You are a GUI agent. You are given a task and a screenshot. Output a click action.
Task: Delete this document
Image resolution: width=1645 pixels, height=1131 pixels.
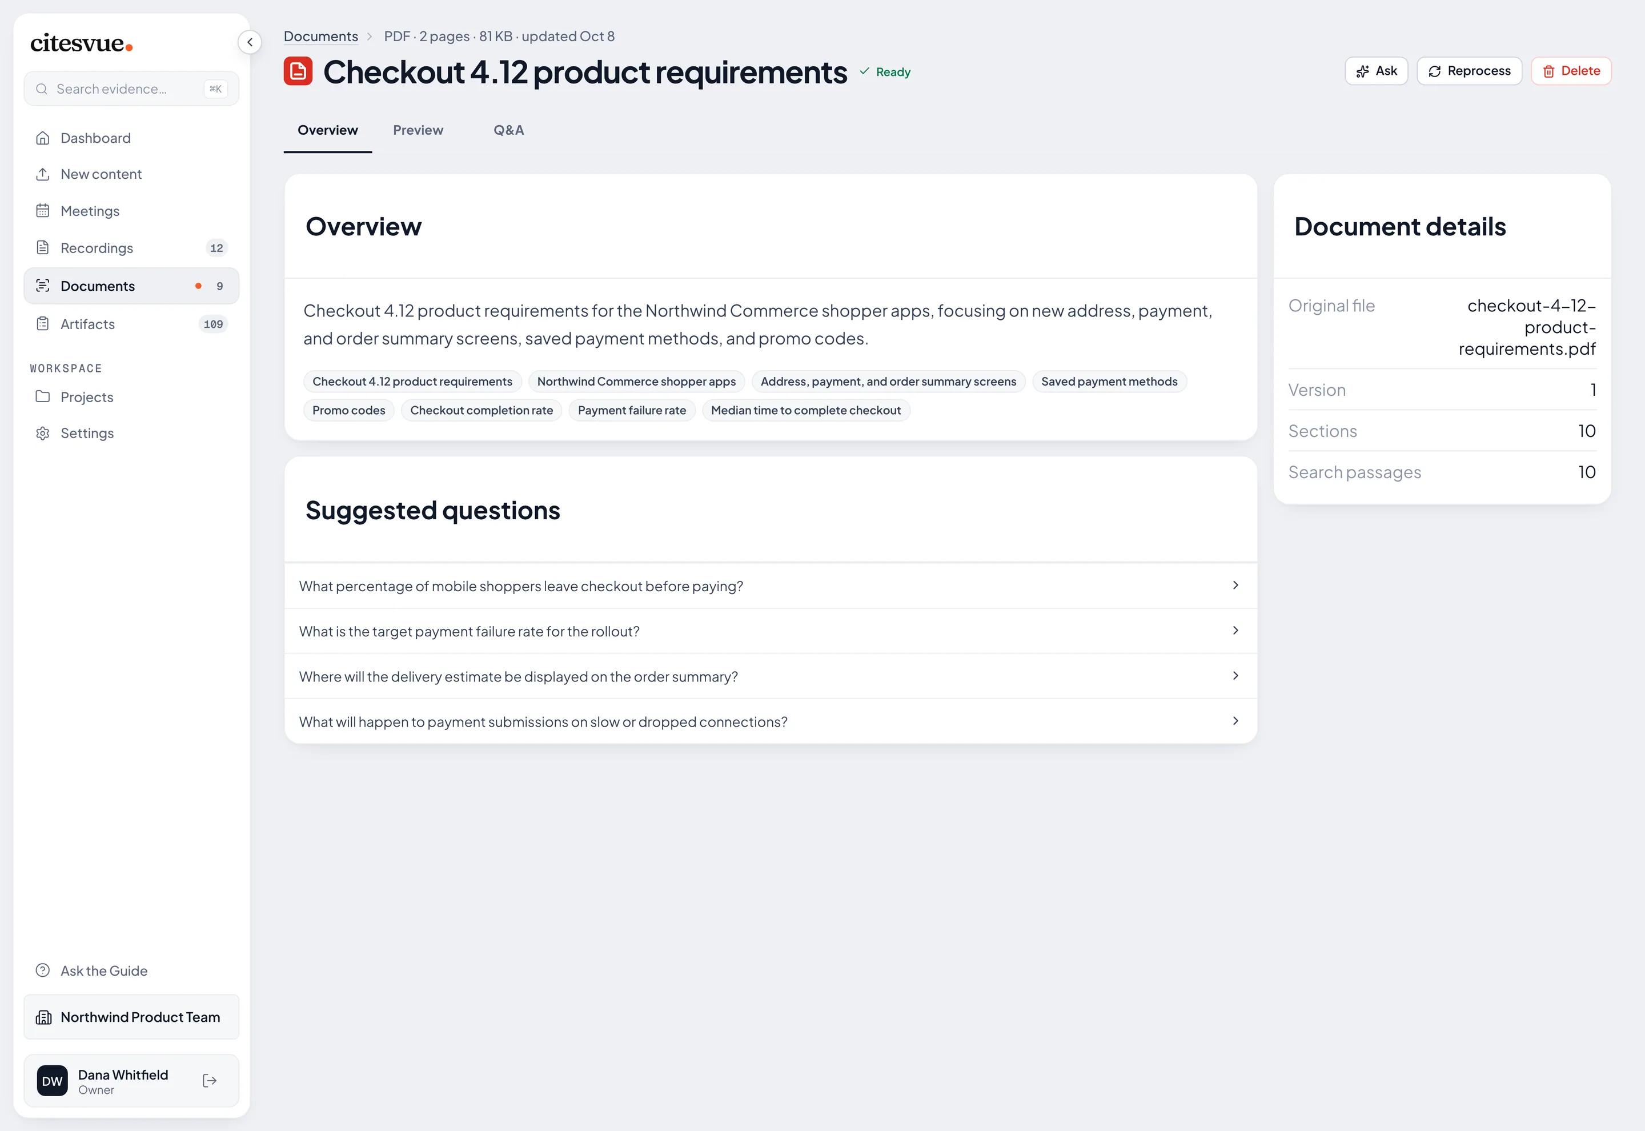(1571, 71)
